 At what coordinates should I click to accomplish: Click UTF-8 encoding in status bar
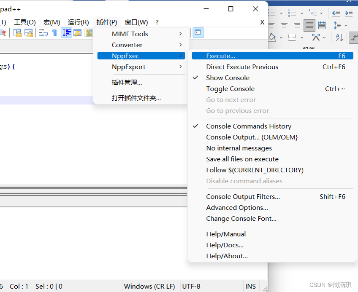click(x=191, y=286)
